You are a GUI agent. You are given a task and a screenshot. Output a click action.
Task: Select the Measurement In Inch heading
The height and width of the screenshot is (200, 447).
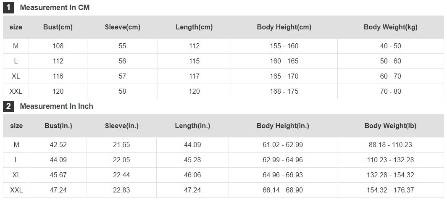click(x=56, y=106)
